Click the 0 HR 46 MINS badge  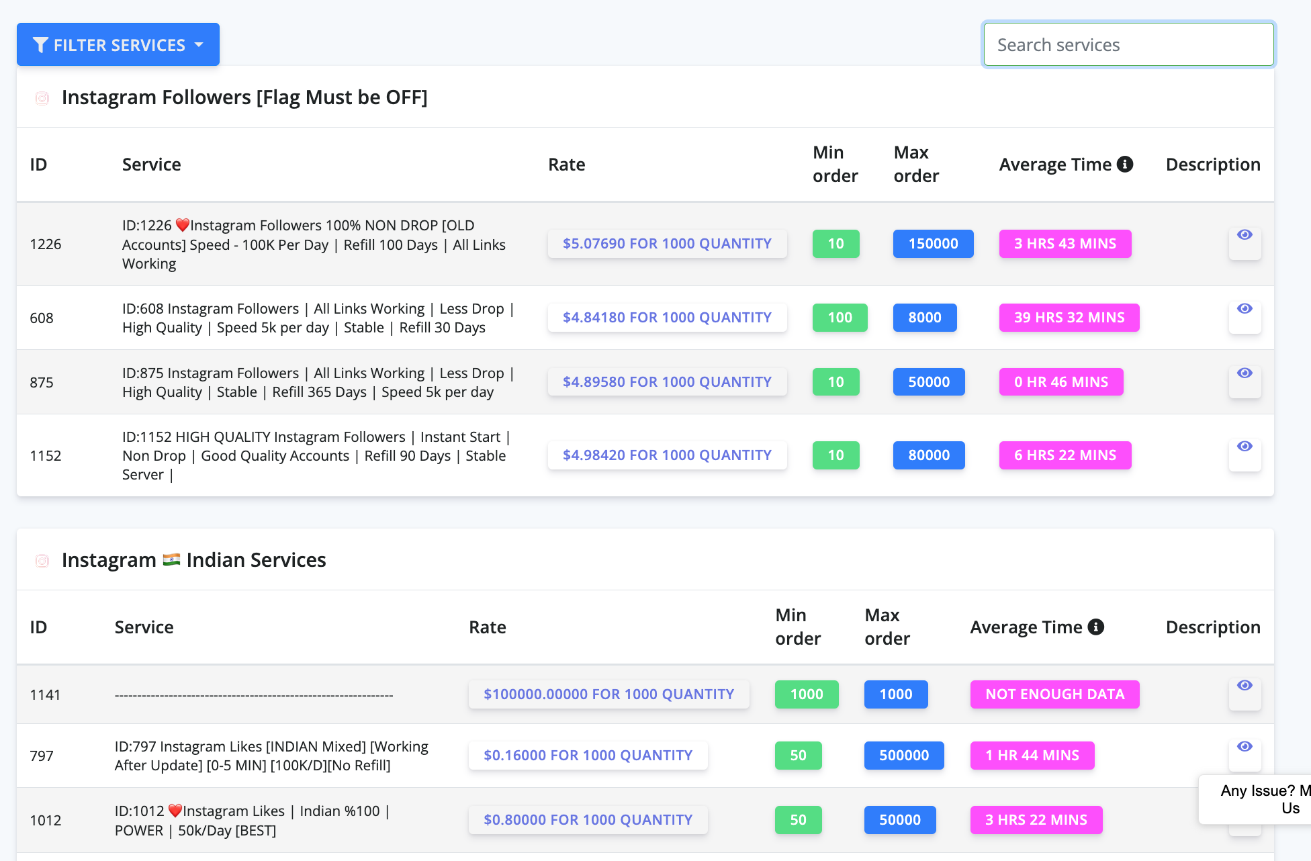[x=1061, y=382]
